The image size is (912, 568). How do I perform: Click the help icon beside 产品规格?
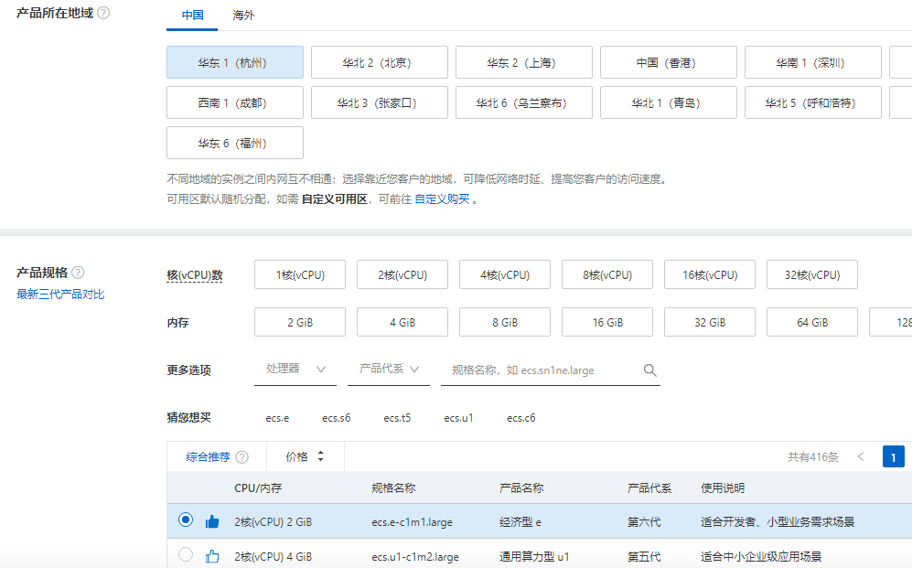(79, 272)
